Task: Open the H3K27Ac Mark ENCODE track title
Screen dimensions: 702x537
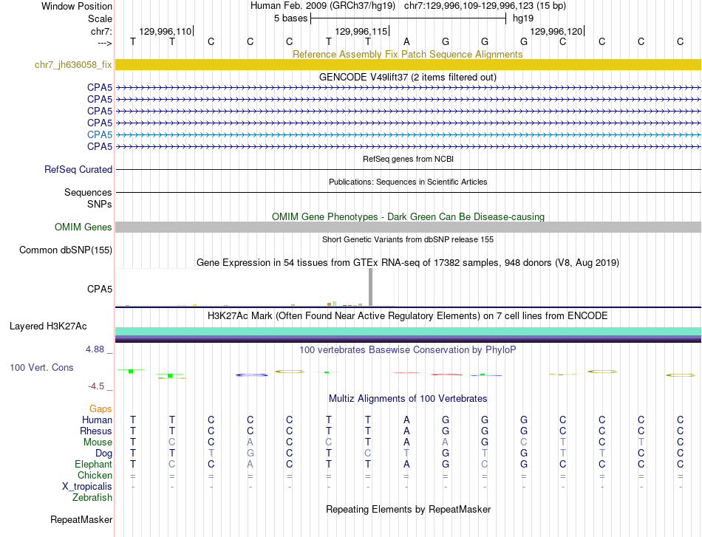Action: pos(408,316)
